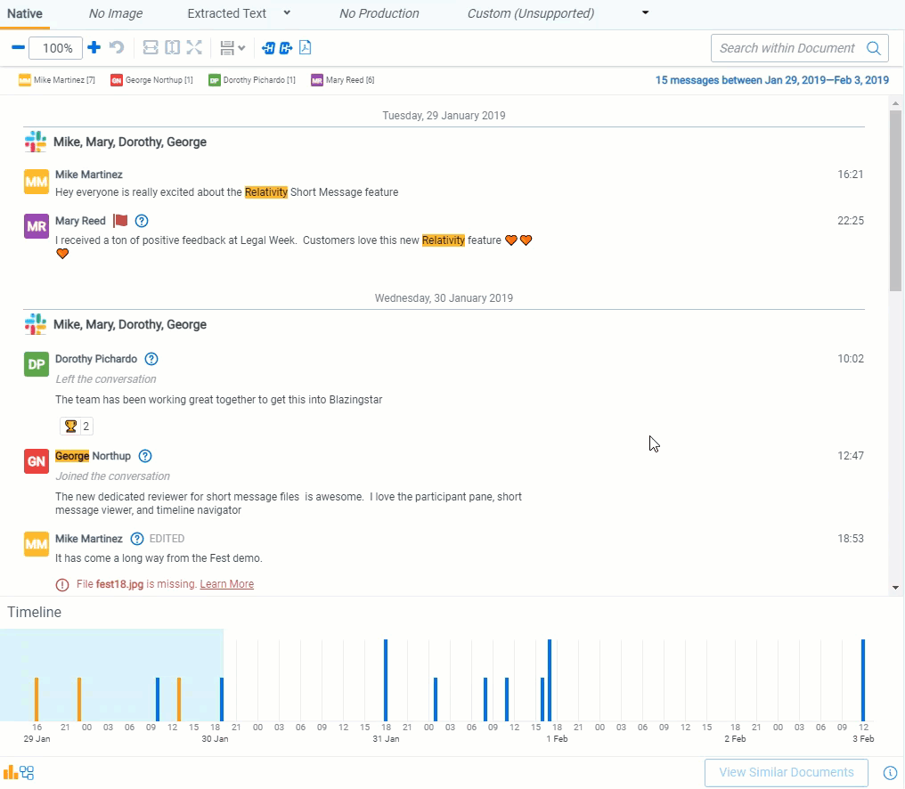905x789 pixels.
Task: Toggle the Mary Reed participant filter
Action: point(343,80)
